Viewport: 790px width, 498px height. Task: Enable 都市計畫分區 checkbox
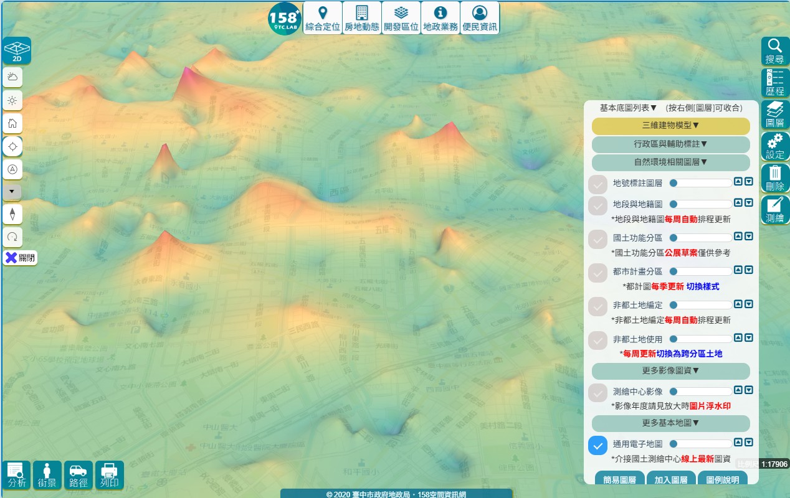597,273
